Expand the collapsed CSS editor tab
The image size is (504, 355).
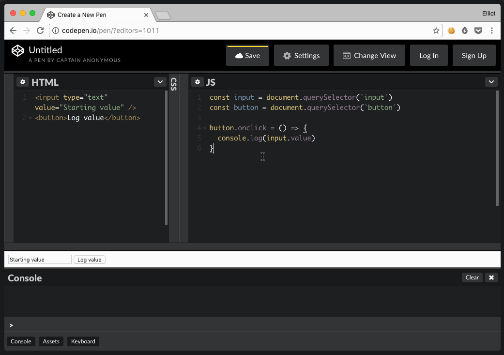174,84
